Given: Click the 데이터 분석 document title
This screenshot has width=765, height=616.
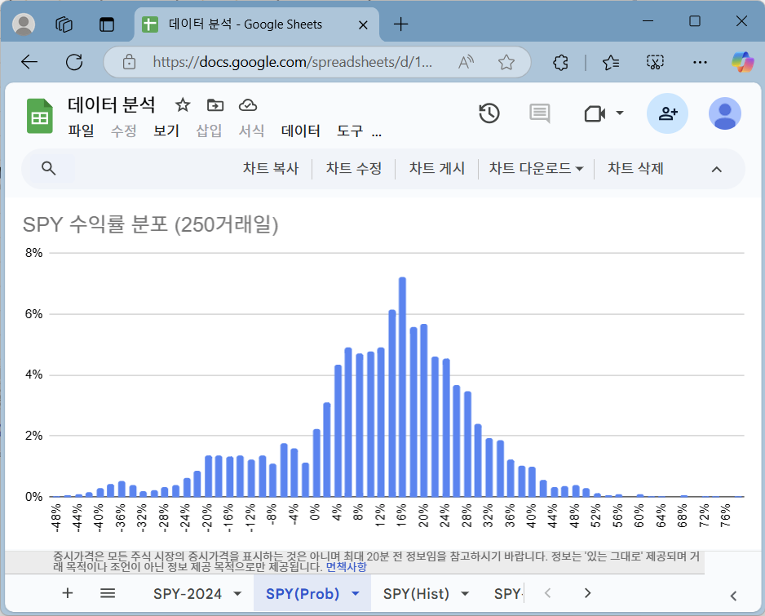Looking at the screenshot, I should coord(111,104).
